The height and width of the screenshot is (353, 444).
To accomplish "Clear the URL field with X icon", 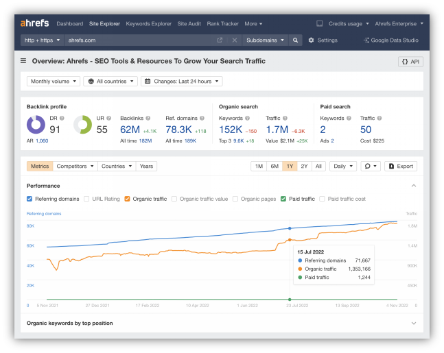I will click(235, 40).
